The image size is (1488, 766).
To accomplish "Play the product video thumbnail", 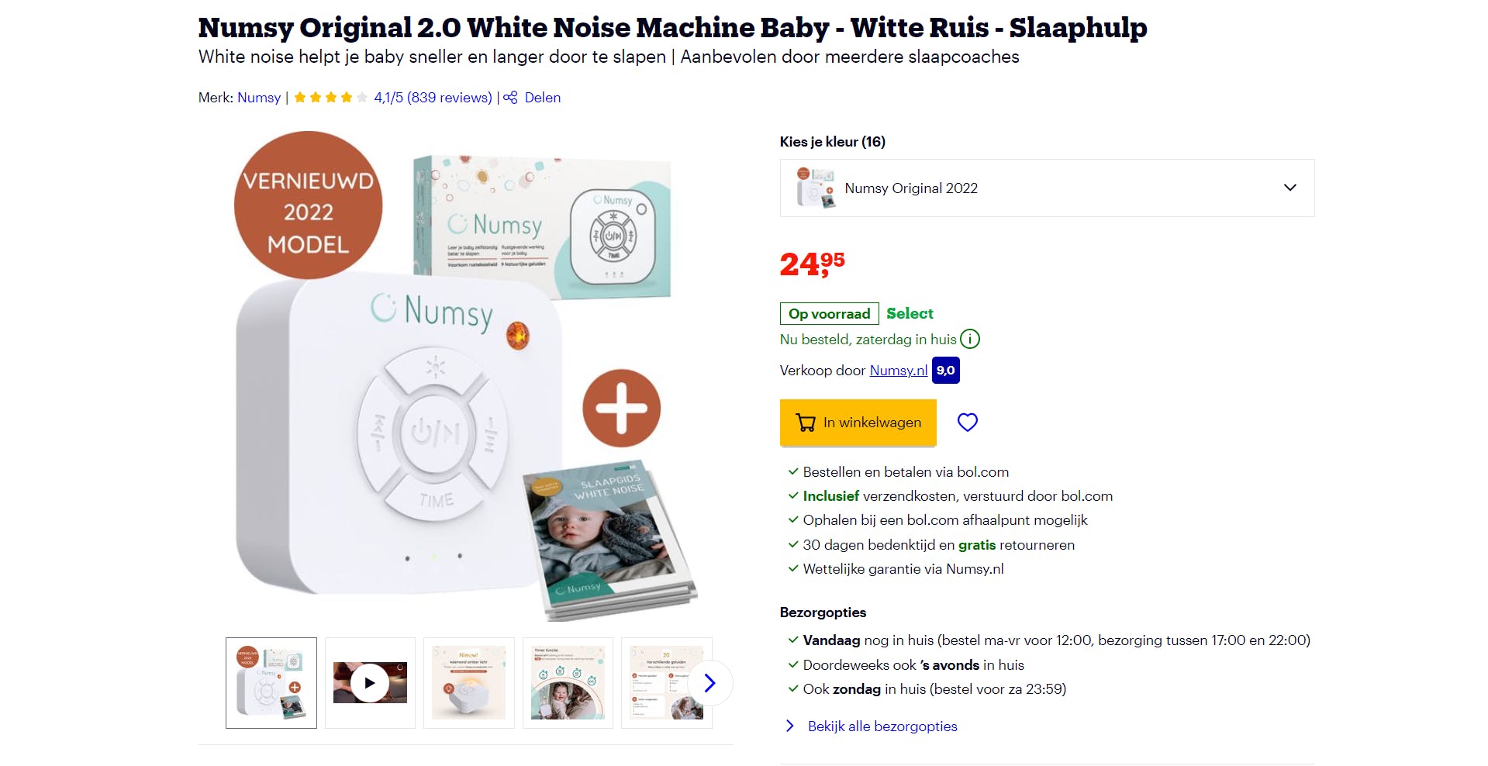I will (370, 683).
